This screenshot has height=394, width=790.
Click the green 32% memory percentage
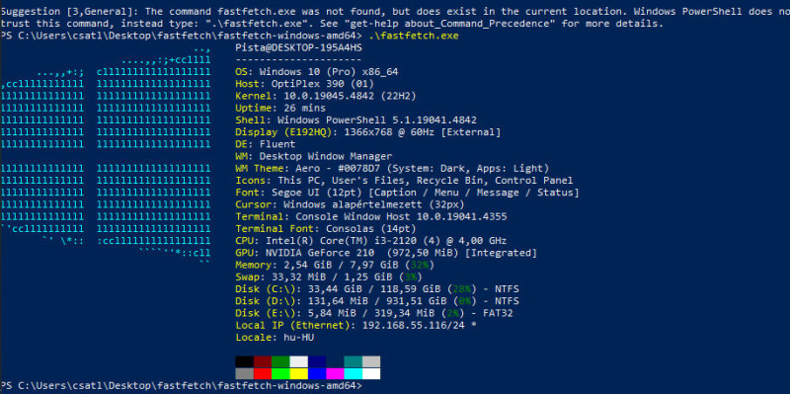(x=419, y=265)
